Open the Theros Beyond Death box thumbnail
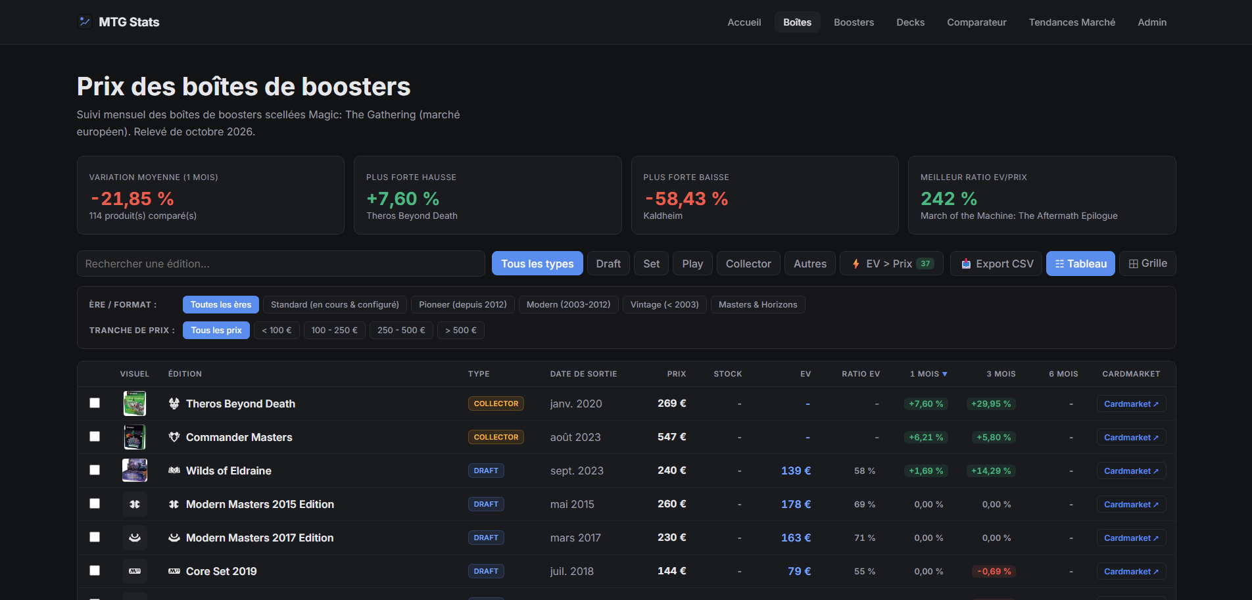Viewport: 1252px width, 600px height. pos(135,404)
